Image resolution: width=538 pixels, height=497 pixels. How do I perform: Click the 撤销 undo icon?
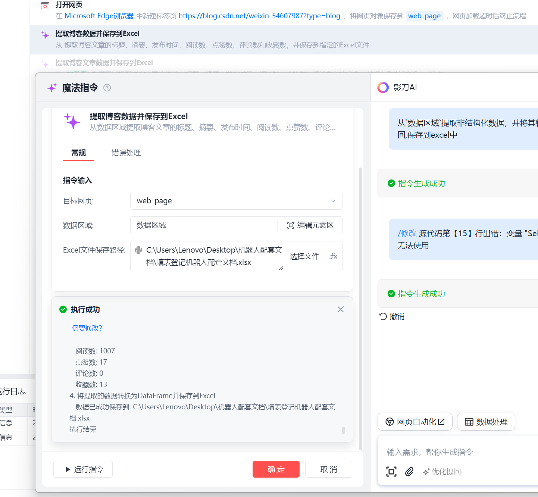(383, 316)
